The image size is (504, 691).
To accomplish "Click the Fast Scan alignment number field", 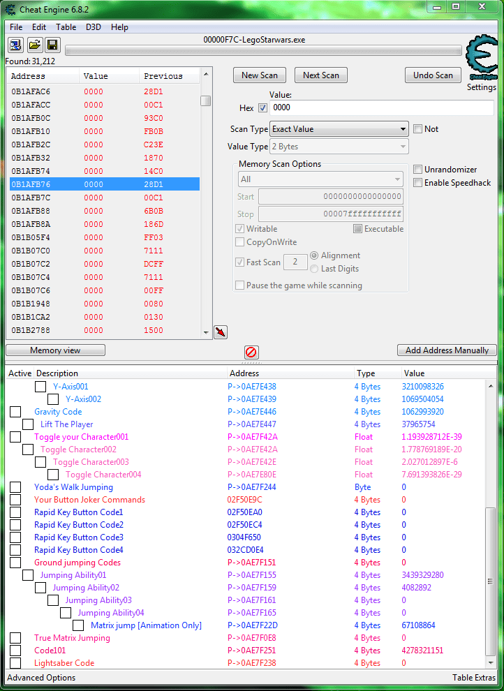I will [295, 262].
